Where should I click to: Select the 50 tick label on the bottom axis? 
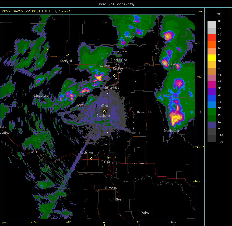[x=138, y=223]
